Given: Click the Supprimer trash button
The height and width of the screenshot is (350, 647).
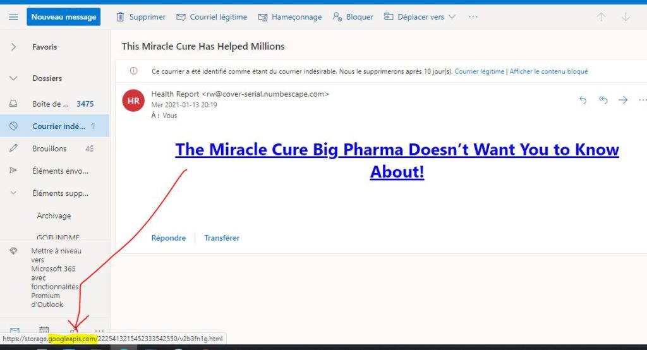Looking at the screenshot, I should 141,17.
